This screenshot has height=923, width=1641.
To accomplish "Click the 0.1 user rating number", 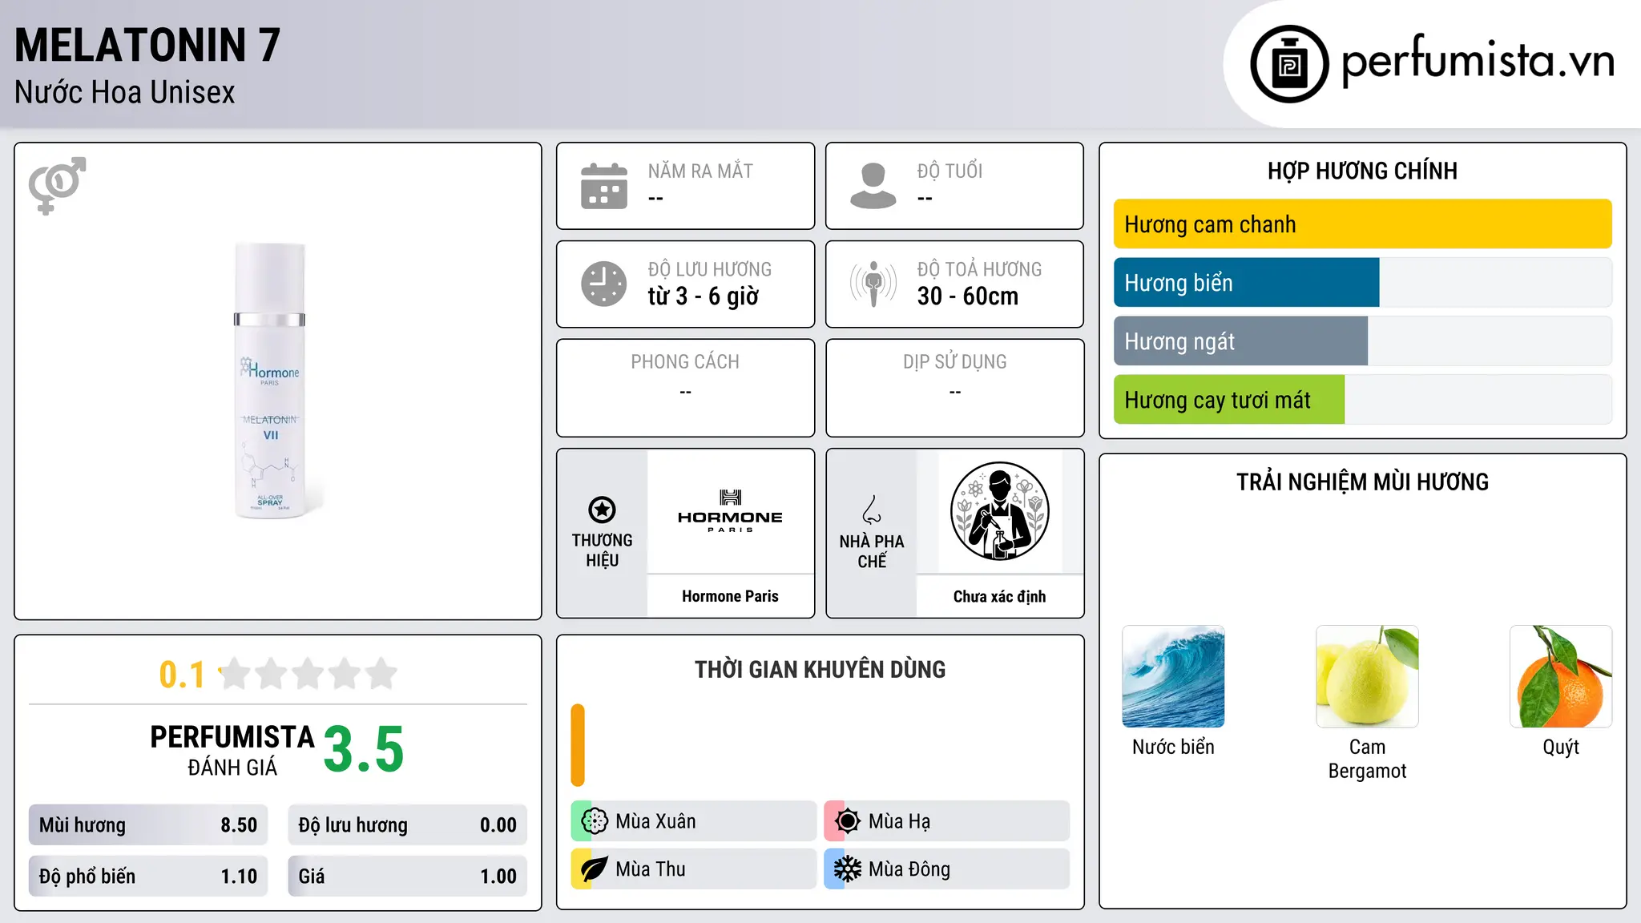I will tap(182, 675).
